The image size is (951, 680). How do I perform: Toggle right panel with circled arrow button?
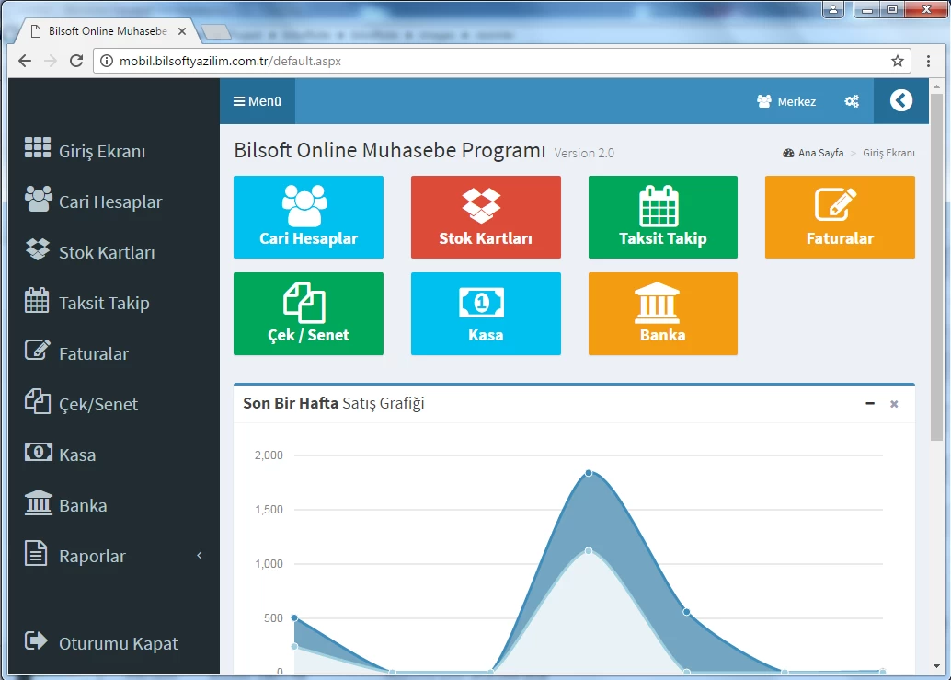tap(900, 100)
